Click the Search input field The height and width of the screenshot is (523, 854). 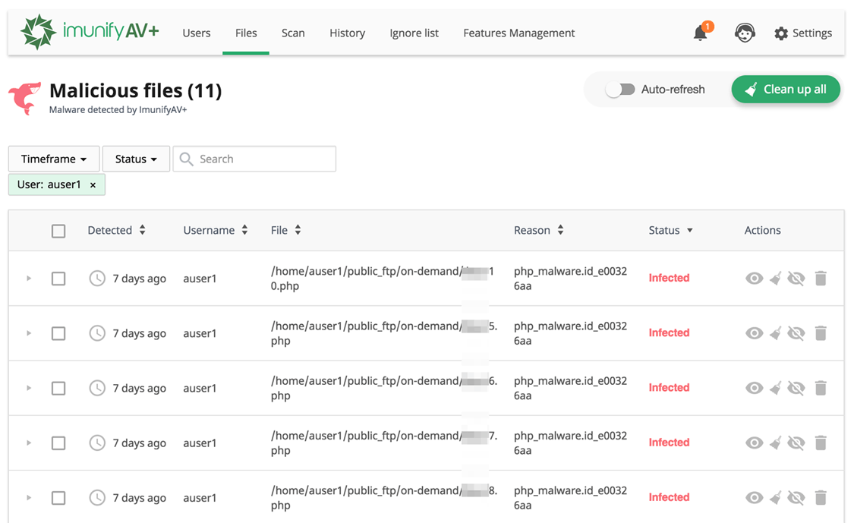tap(262, 159)
